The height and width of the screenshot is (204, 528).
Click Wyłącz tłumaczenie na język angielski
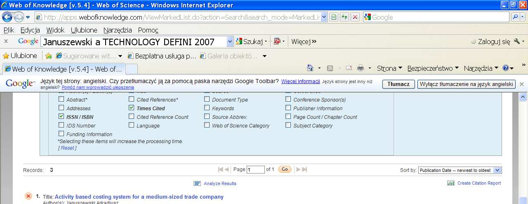click(467, 84)
